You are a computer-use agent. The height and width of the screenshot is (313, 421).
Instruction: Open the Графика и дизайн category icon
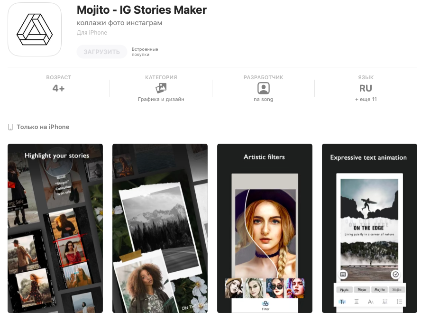click(161, 88)
